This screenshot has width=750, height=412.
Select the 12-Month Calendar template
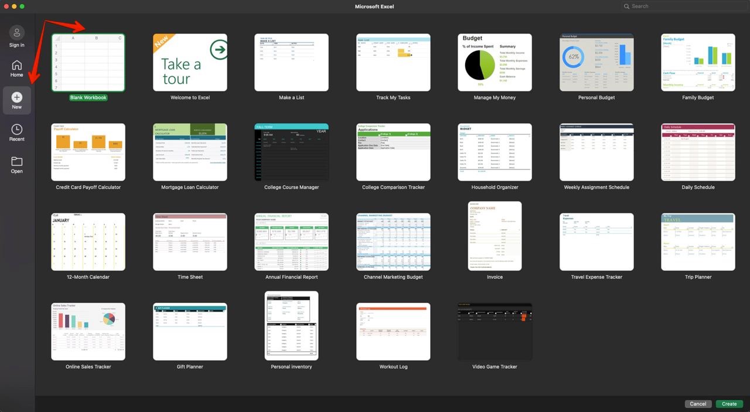pos(88,242)
